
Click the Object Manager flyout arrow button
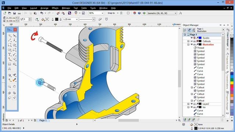click(223, 30)
